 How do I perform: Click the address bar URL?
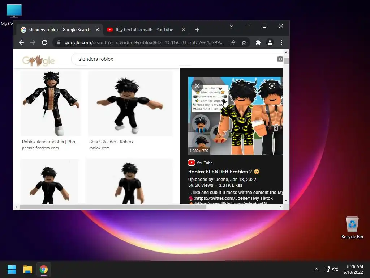click(144, 43)
